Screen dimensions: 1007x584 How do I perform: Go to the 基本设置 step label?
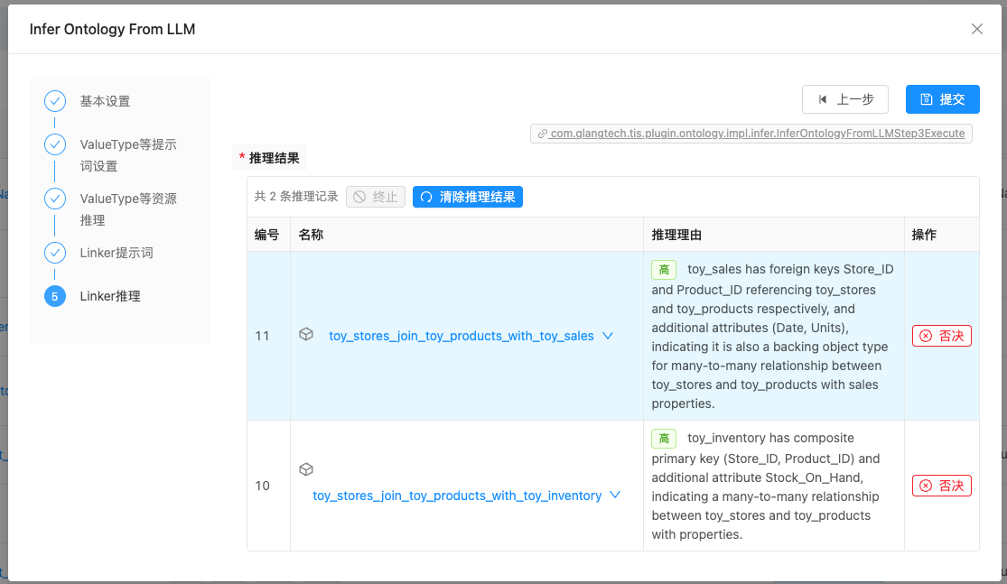pos(105,101)
